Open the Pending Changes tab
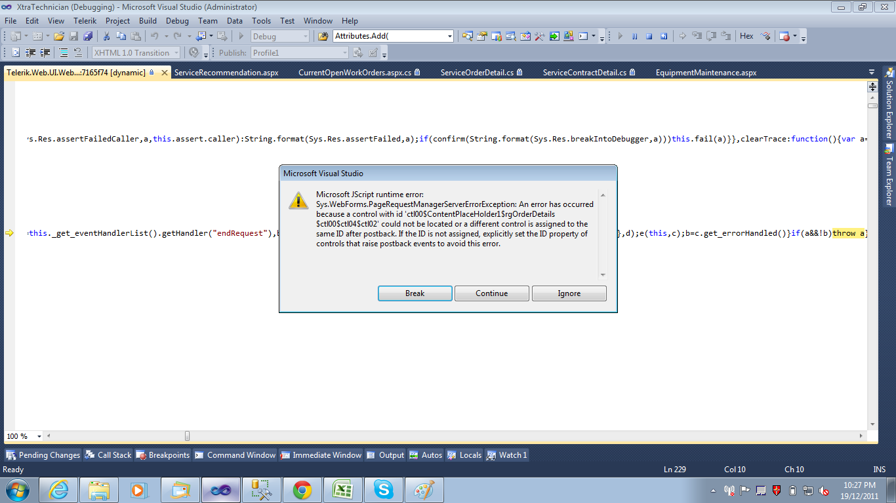 43,455
